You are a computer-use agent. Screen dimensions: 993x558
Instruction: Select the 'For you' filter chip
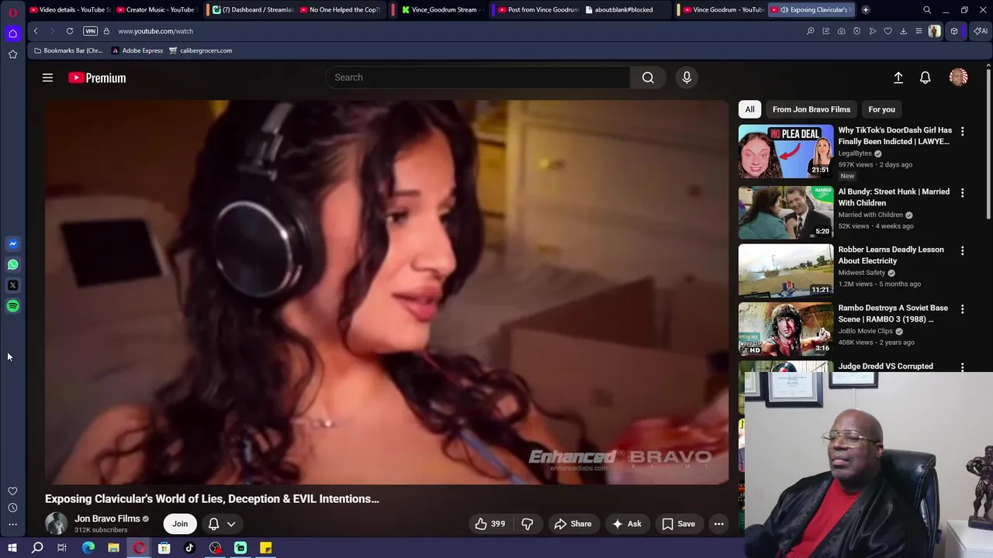pos(882,109)
